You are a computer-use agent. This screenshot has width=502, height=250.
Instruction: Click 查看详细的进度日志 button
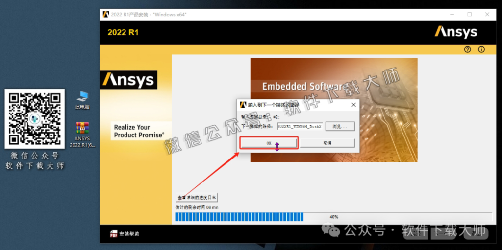tap(197, 198)
